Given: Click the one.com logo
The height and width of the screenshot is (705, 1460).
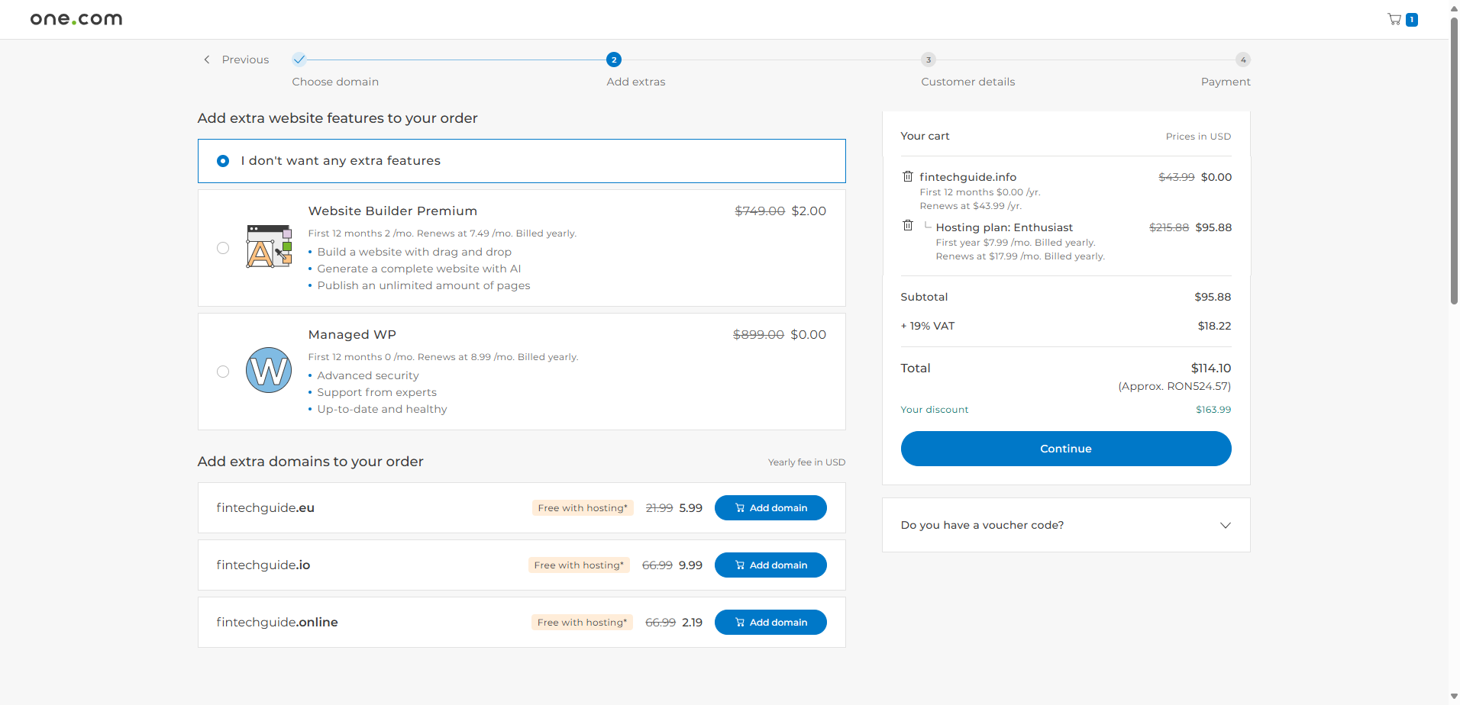Looking at the screenshot, I should coord(76,19).
